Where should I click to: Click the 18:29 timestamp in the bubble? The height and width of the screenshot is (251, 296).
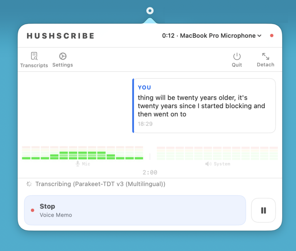(x=145, y=124)
